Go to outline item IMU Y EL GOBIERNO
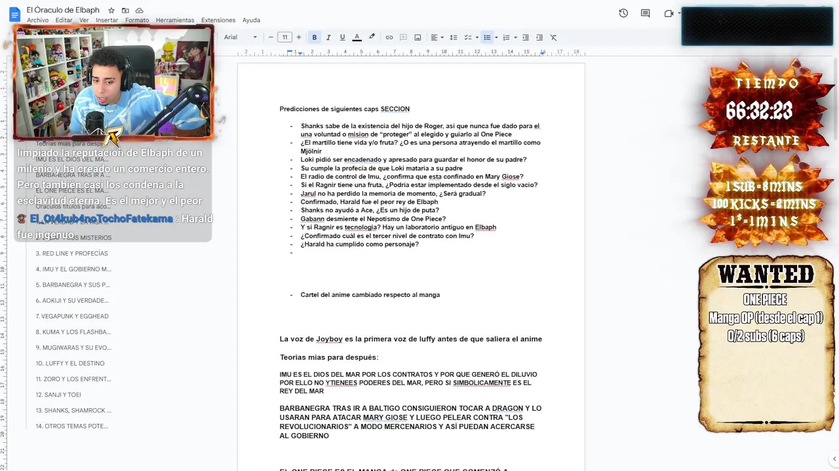 click(73, 269)
